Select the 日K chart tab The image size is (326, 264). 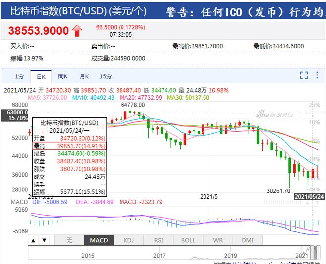41,76
